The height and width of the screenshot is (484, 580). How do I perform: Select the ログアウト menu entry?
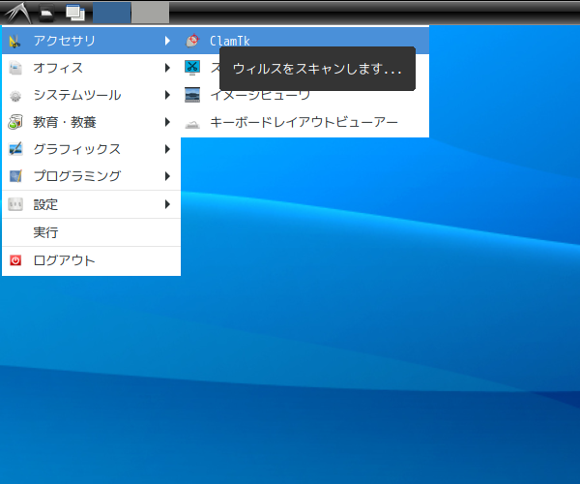point(92,260)
